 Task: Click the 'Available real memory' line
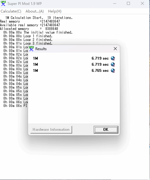click(x=30, y=25)
